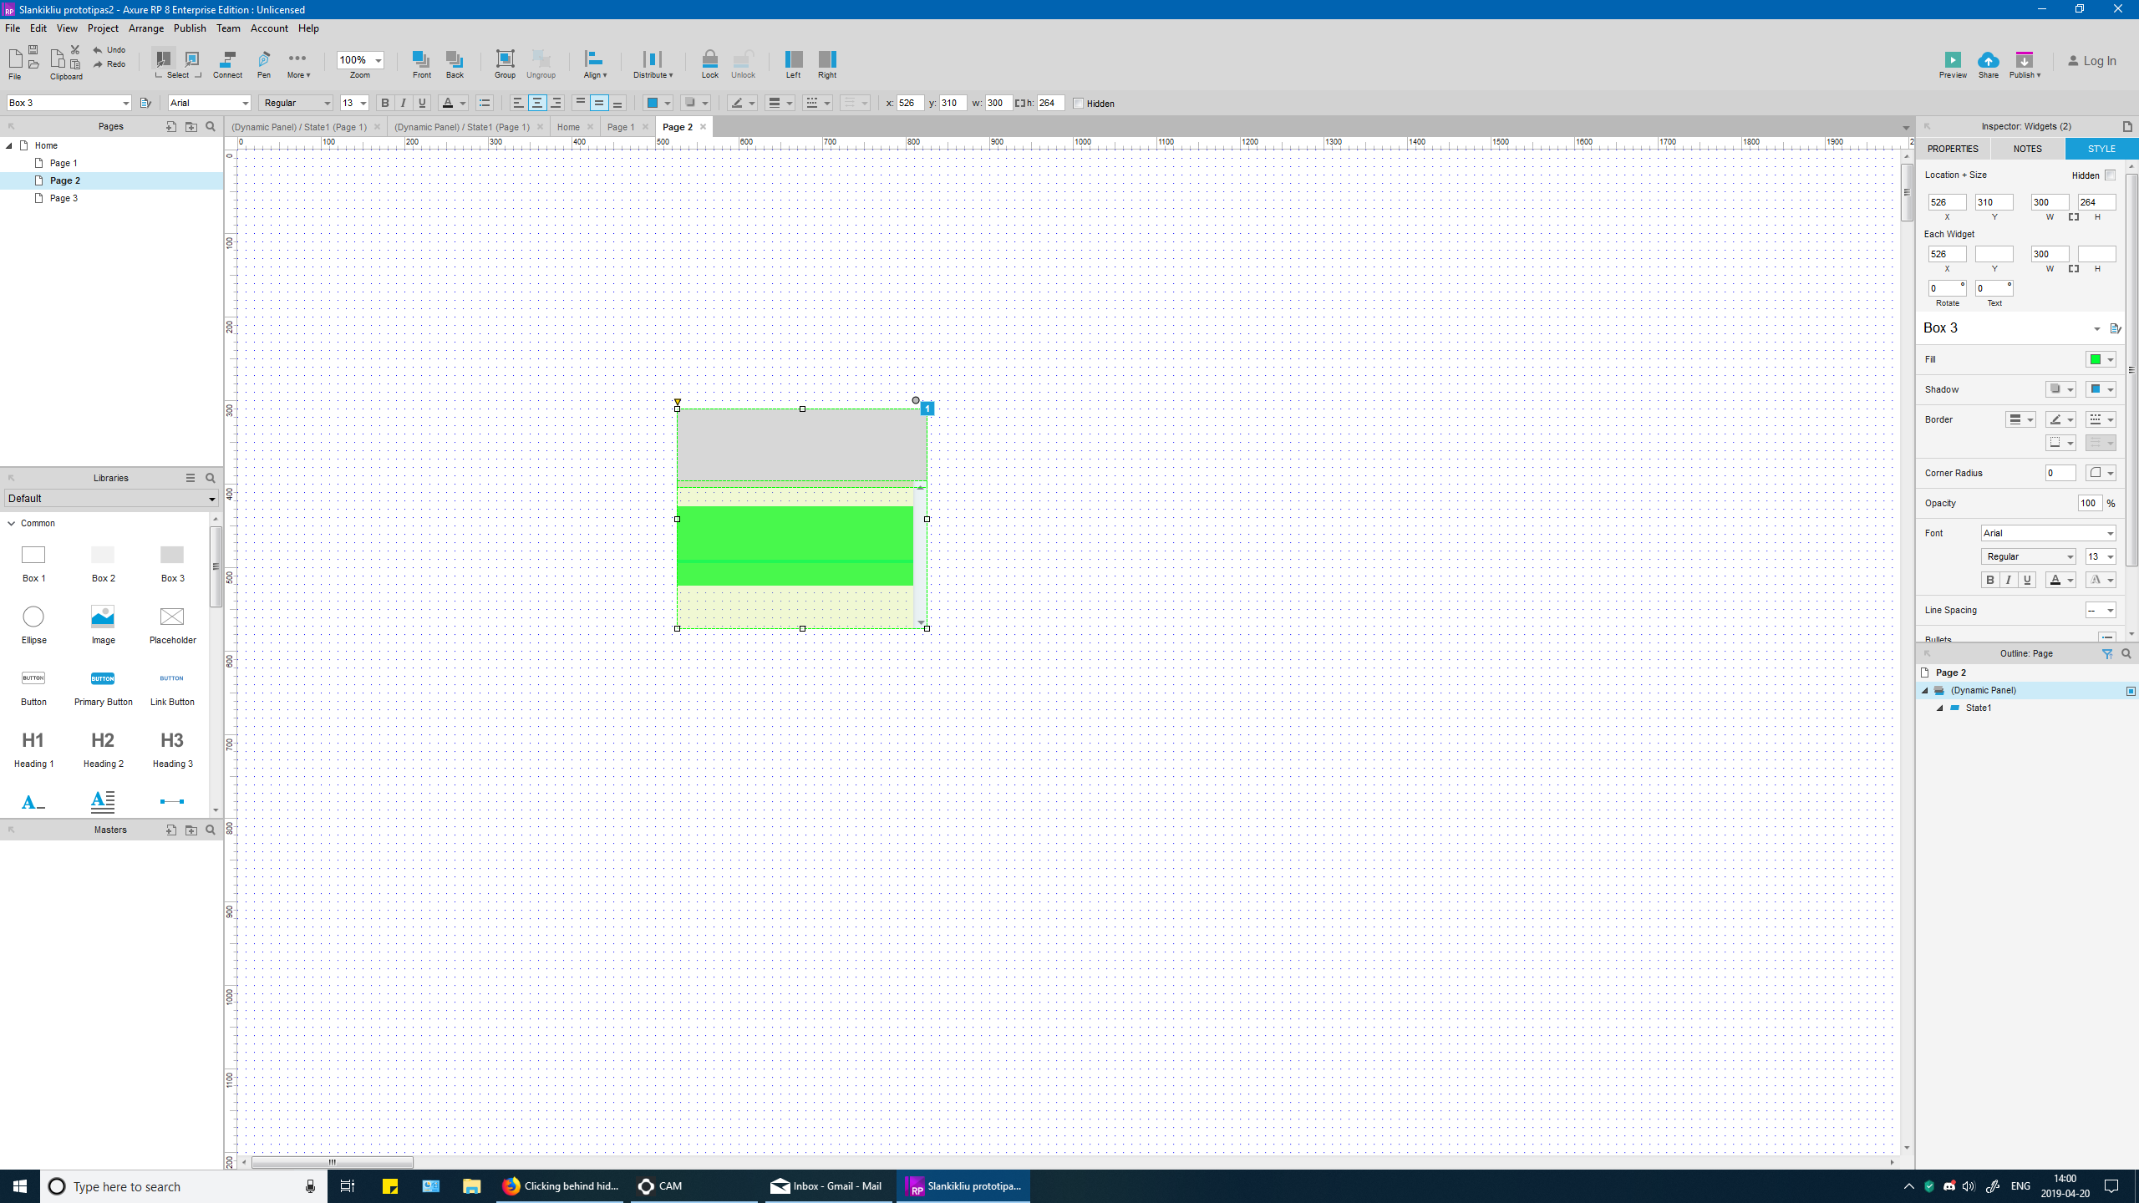Image resolution: width=2139 pixels, height=1203 pixels.
Task: Lock the selected widgets
Action: (709, 60)
